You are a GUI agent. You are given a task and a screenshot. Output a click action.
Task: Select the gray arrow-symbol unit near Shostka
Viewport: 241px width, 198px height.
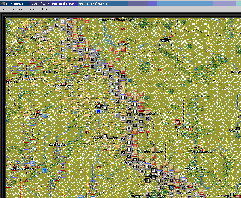click(x=50, y=28)
